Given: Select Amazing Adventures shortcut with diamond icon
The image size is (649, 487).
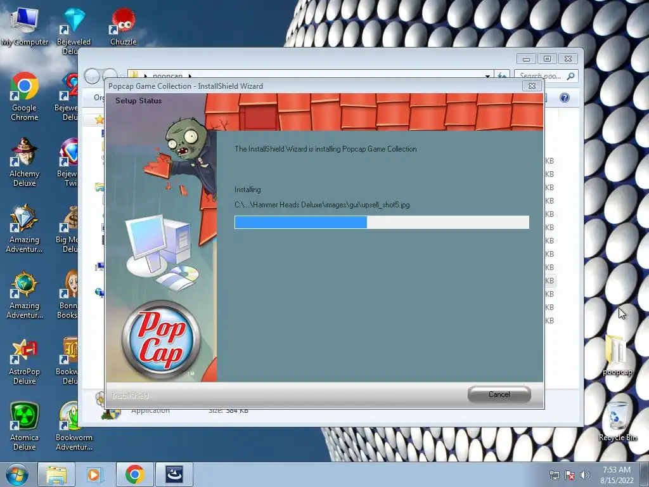Looking at the screenshot, I should click(25, 228).
